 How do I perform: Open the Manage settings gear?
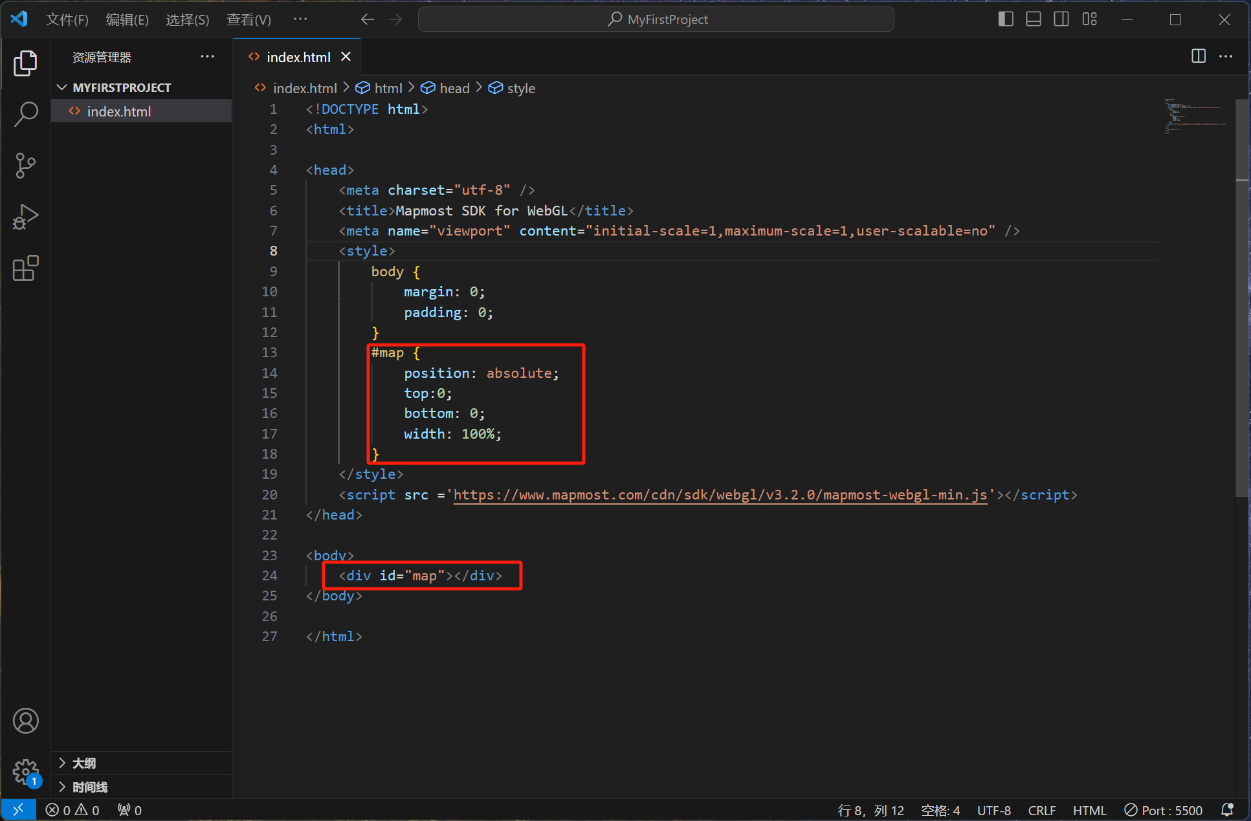tap(25, 771)
